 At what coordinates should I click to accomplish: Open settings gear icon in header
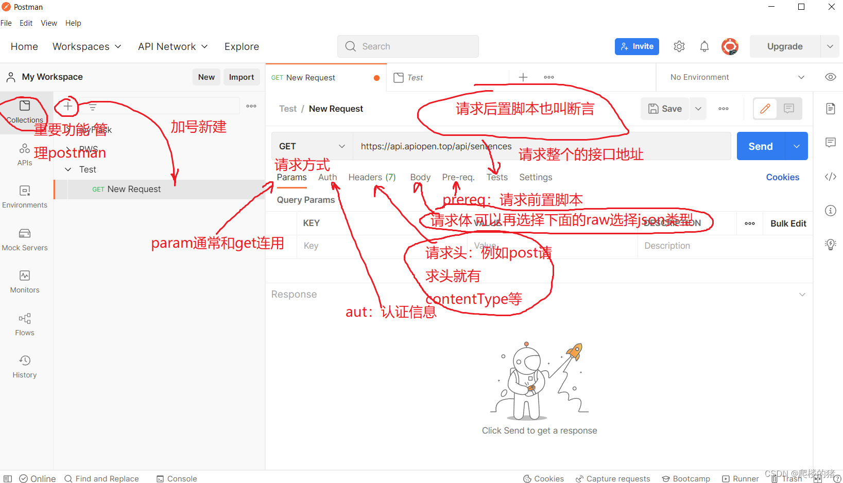(679, 46)
